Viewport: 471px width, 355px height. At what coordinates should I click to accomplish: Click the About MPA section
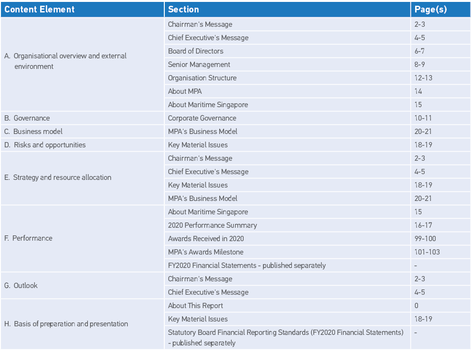click(x=185, y=91)
